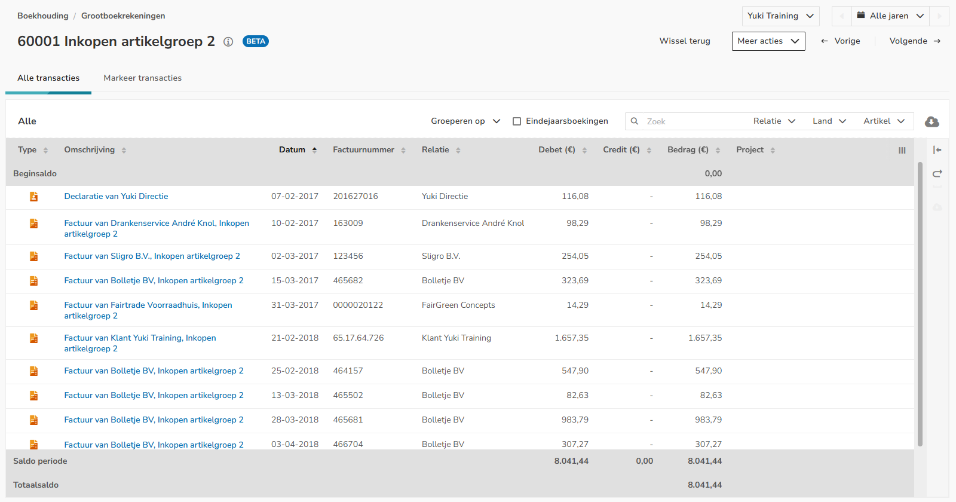Click the info icon beside the account title
The width and height of the screenshot is (956, 502).
[228, 42]
